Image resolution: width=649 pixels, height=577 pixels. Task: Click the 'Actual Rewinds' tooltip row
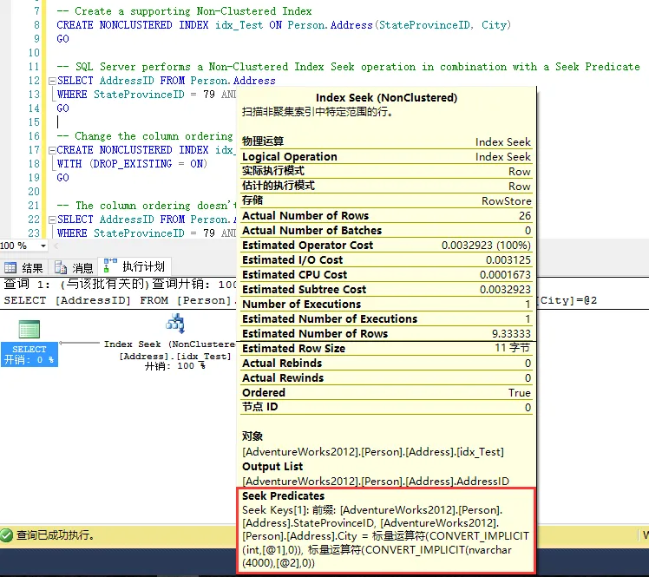coord(386,378)
